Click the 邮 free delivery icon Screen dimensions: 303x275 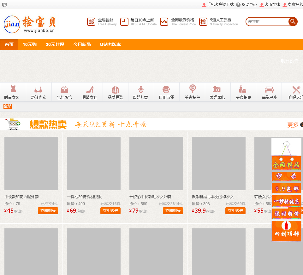pyautogui.click(x=91, y=22)
